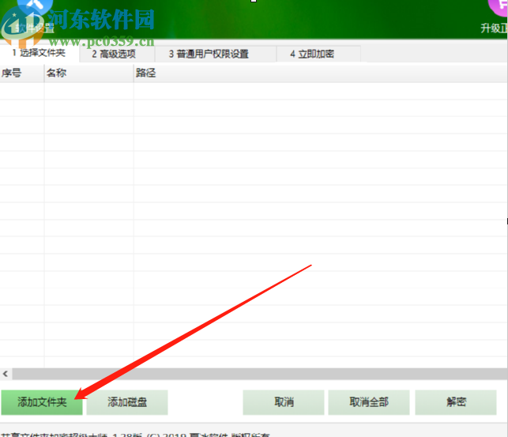Image resolution: width=508 pixels, height=437 pixels.
Task: Click the 序号 column header
Action: click(x=21, y=73)
